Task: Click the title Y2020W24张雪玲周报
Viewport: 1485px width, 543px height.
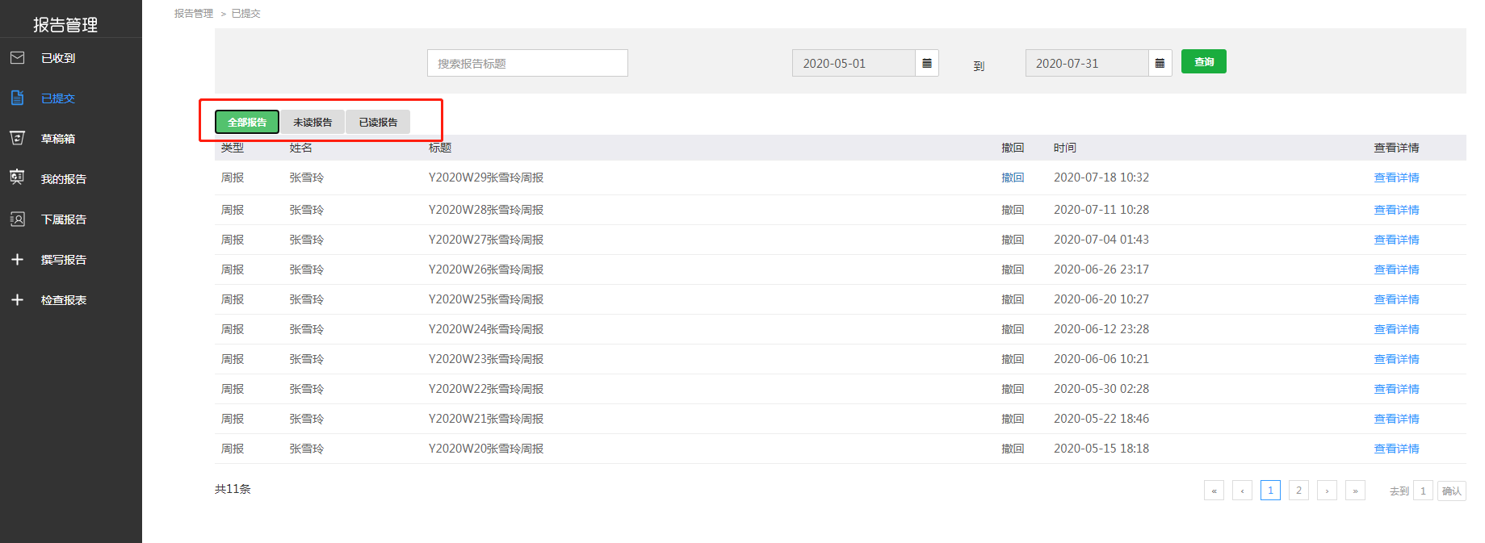Action: tap(486, 329)
